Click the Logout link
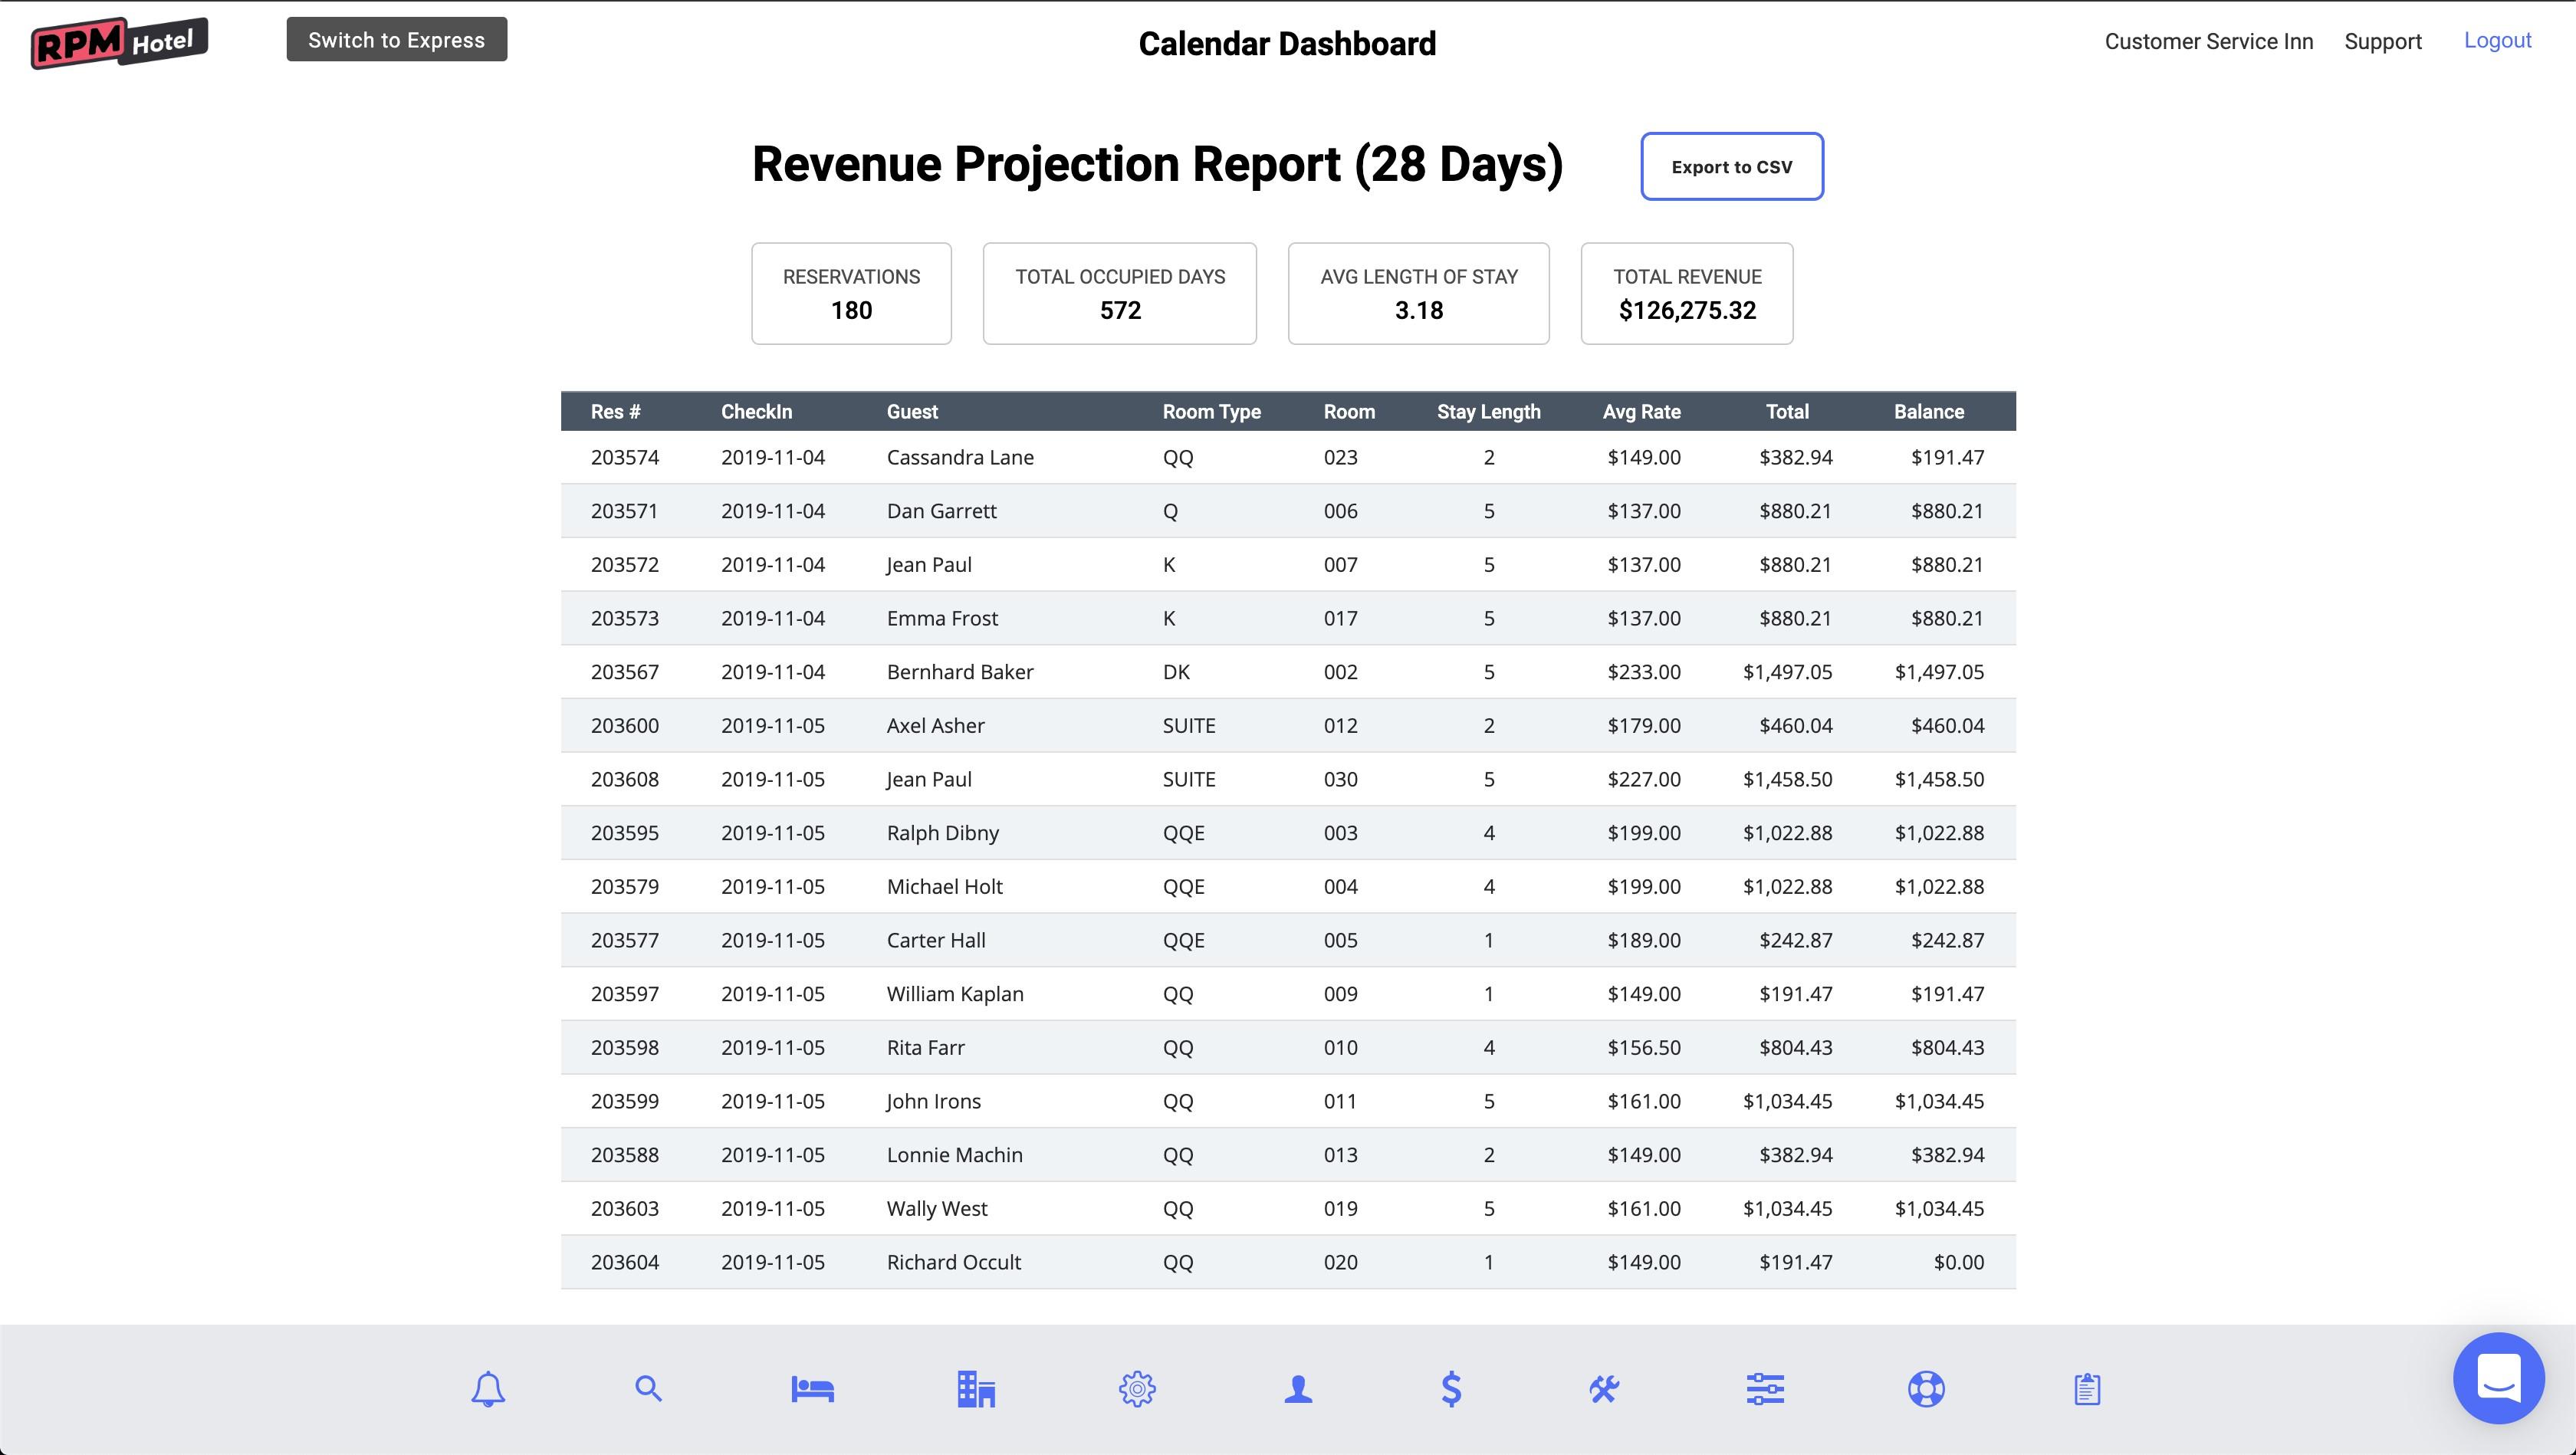Image resolution: width=2576 pixels, height=1455 pixels. click(2497, 41)
